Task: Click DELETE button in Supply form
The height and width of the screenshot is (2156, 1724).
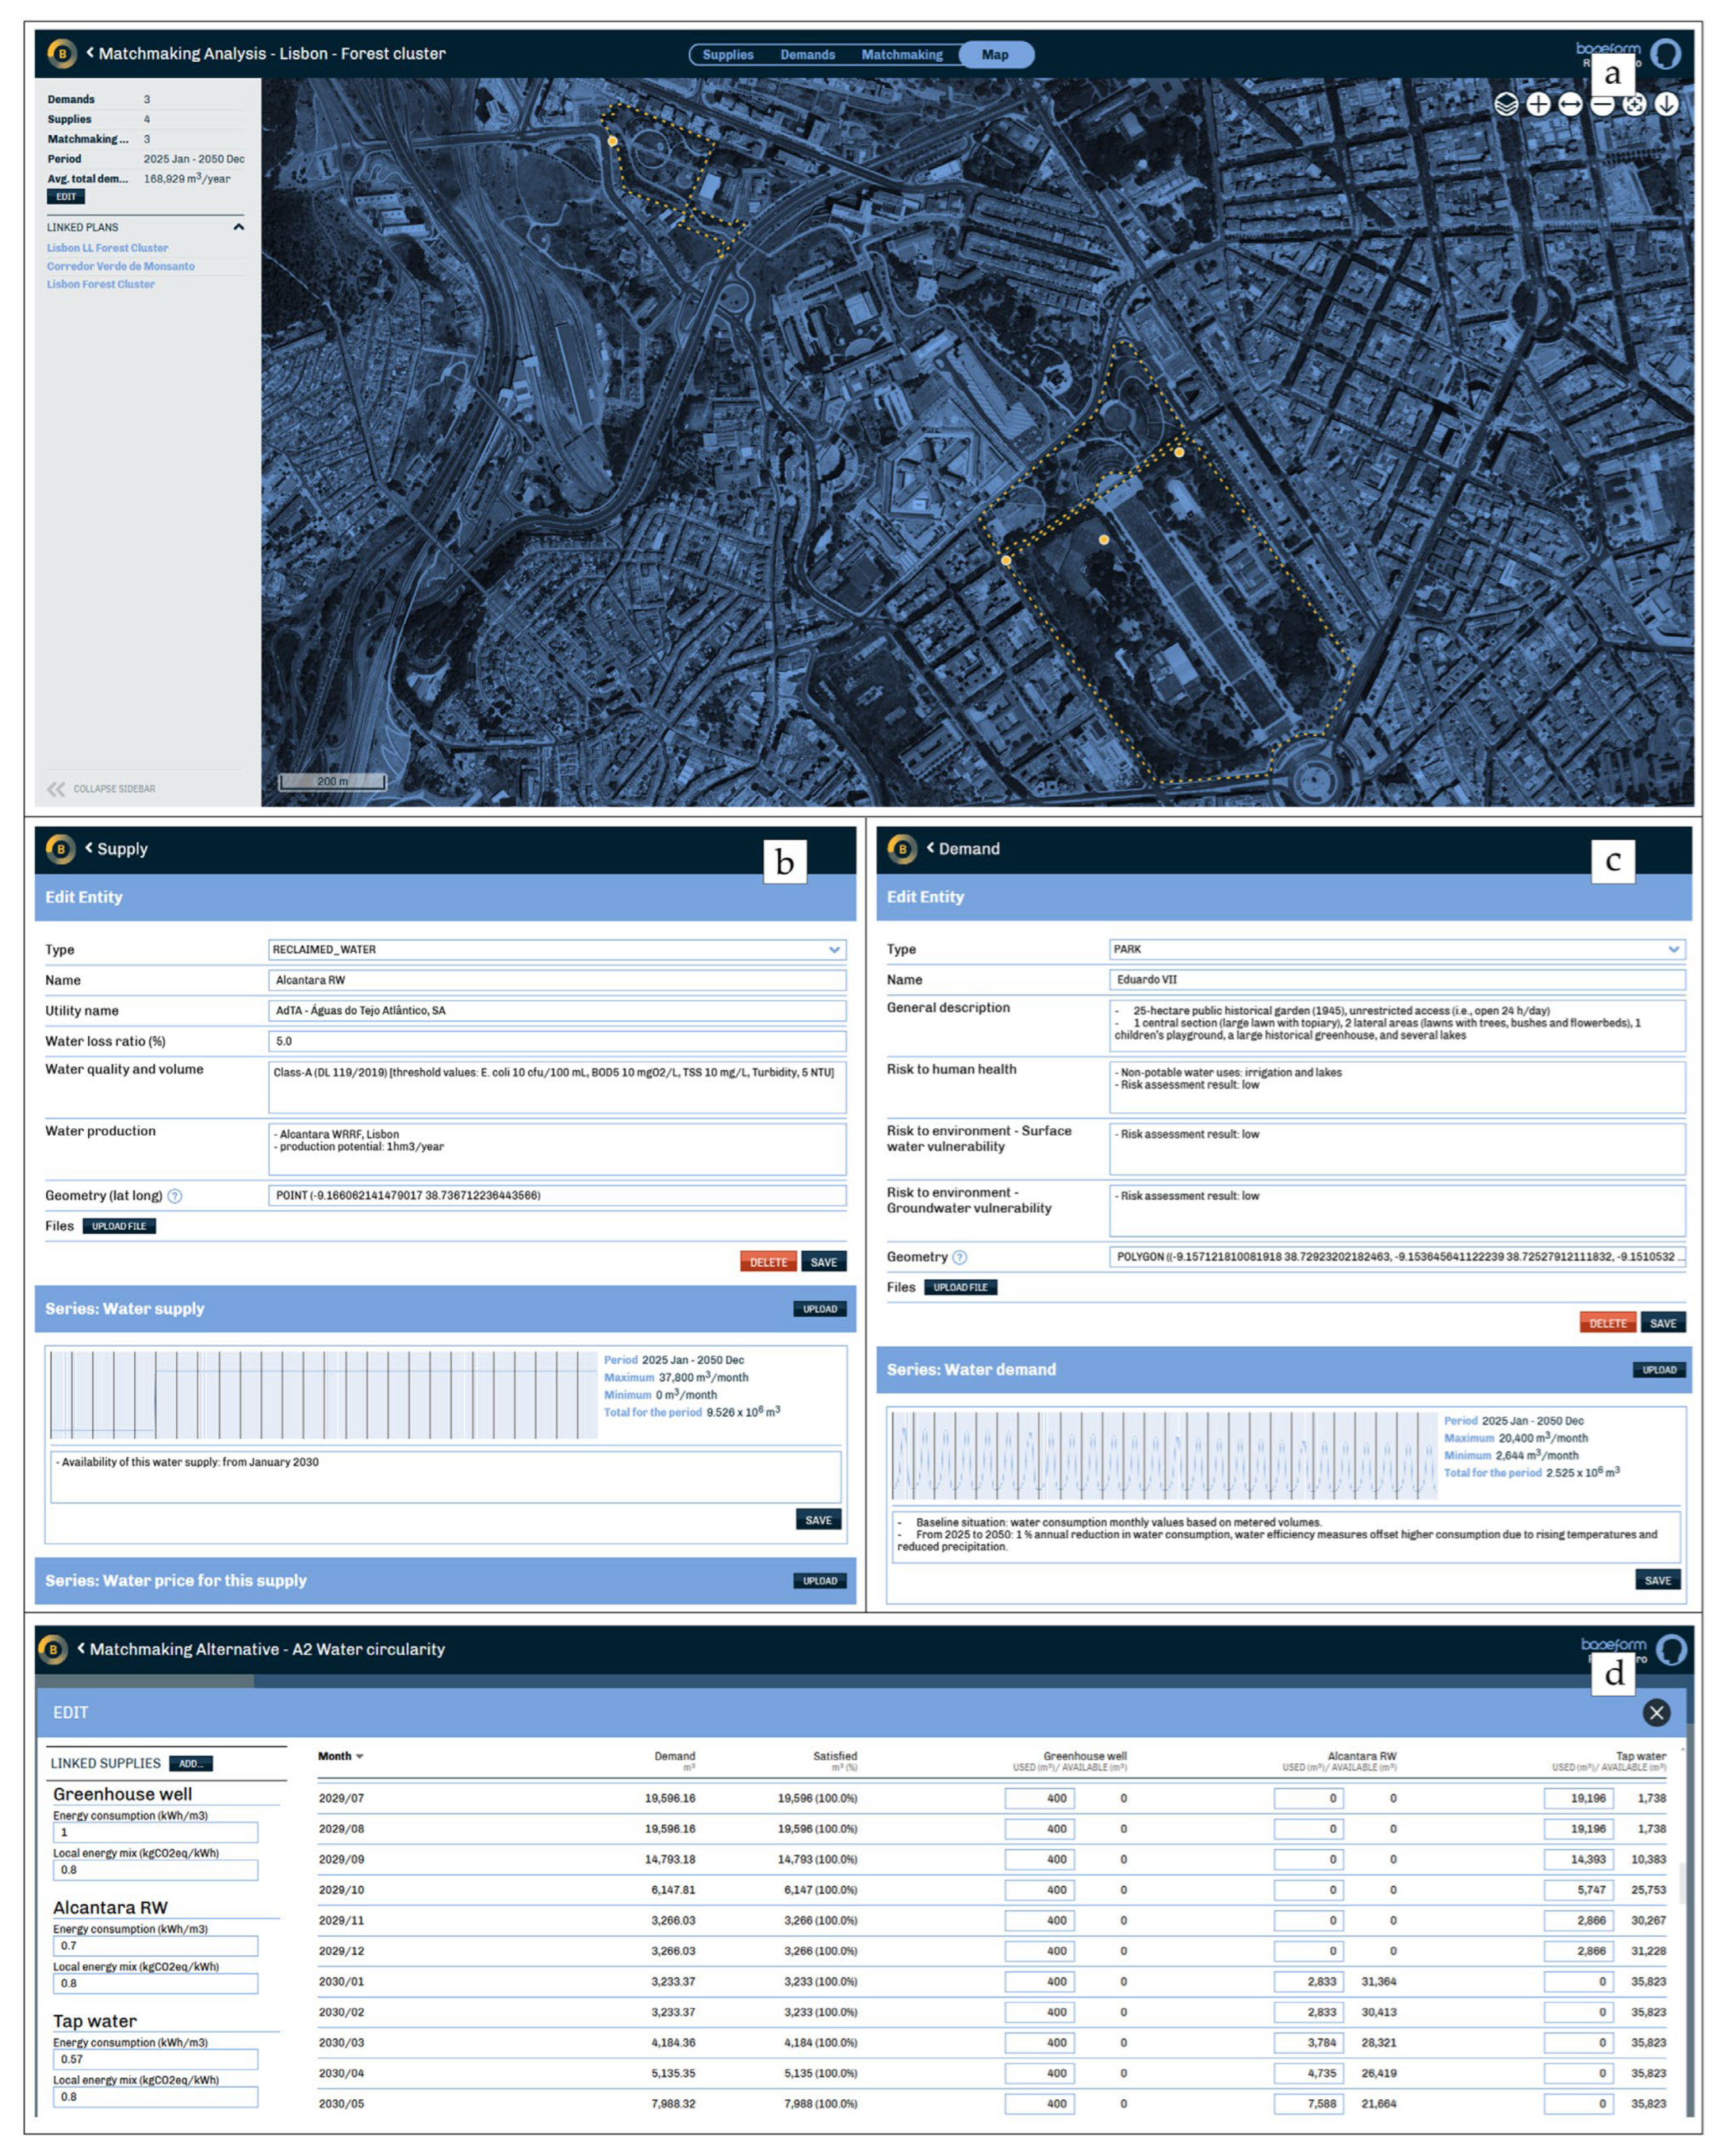Action: [768, 1262]
